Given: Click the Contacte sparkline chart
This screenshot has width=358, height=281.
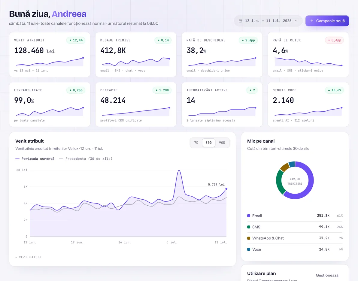Looking at the screenshot, I should coord(136,111).
